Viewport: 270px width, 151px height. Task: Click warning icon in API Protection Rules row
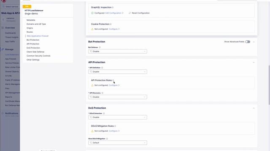click(x=92, y=85)
